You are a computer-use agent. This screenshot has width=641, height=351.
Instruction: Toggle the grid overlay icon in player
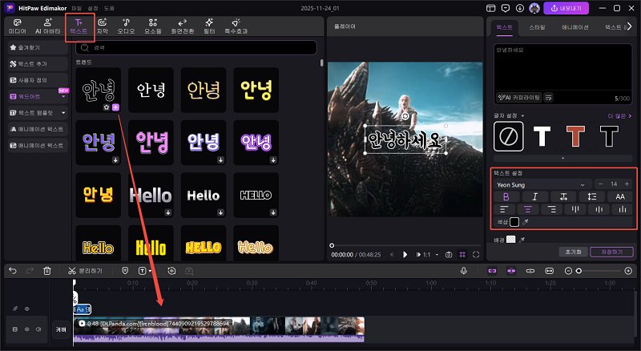coord(462,255)
